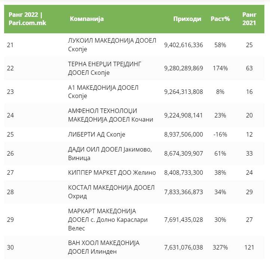Click ВАН ХООЛ МАКЕДОНИЈА company name
Viewport: 270px width, 263px height.
(104, 247)
